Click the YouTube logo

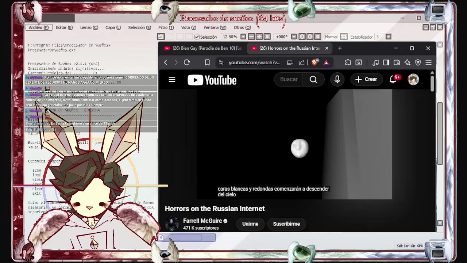[x=212, y=80]
